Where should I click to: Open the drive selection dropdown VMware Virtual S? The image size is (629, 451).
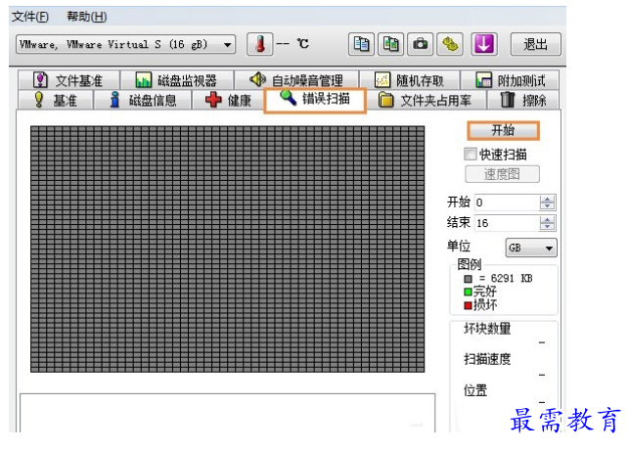(125, 44)
